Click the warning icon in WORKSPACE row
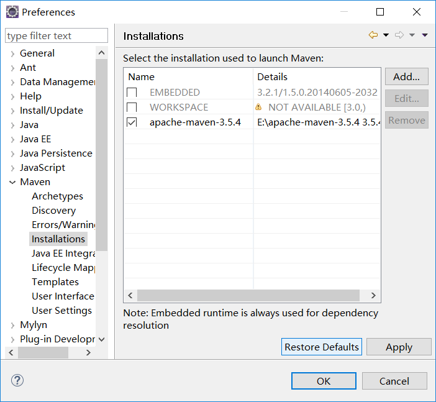This screenshot has height=402, width=436. [258, 107]
